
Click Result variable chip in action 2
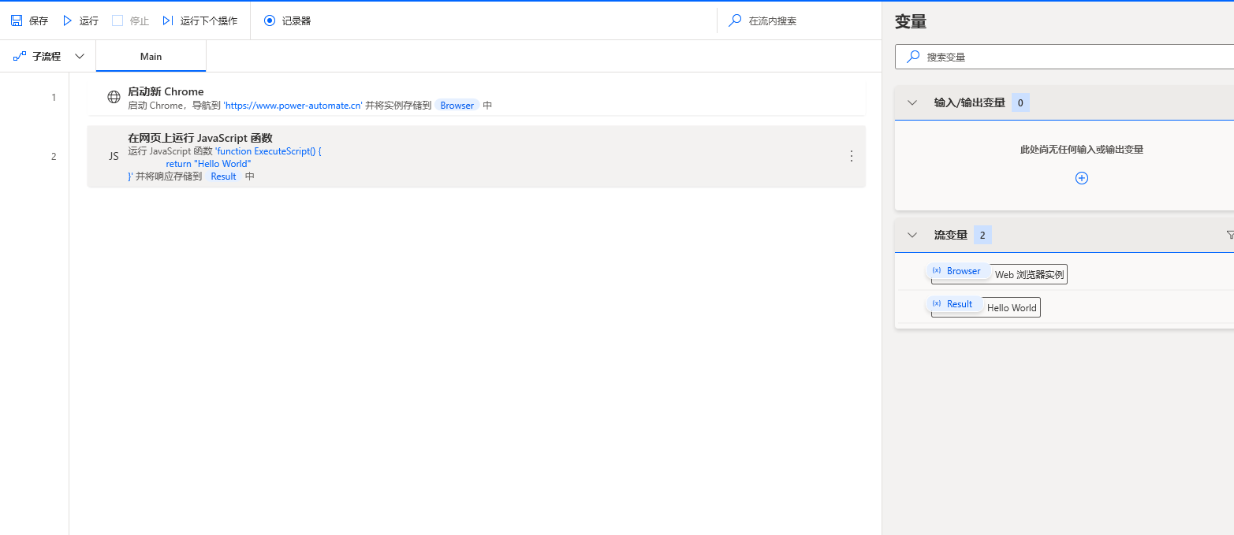pyautogui.click(x=223, y=176)
